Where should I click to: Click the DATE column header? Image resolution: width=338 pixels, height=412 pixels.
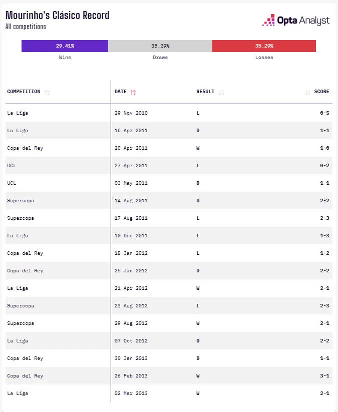pos(120,92)
